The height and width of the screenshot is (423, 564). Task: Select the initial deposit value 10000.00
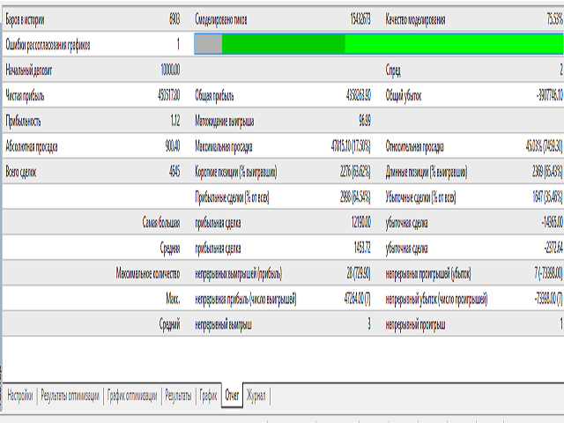tap(170, 70)
